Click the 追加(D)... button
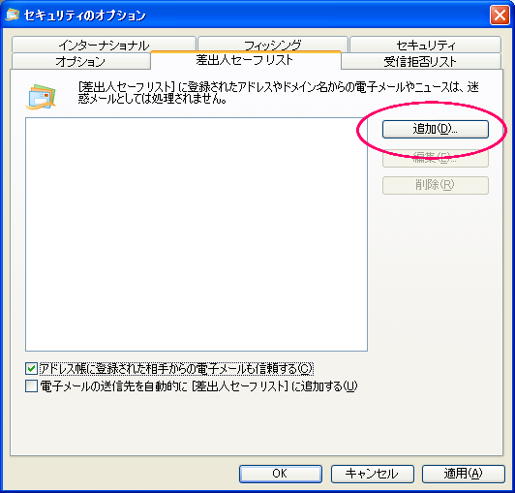The width and height of the screenshot is (515, 493). pos(436,129)
